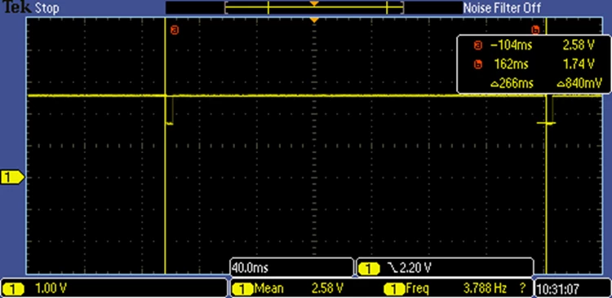Image resolution: width=612 pixels, height=298 pixels.
Task: Click the delta time '266ms' readout
Action: [512, 83]
